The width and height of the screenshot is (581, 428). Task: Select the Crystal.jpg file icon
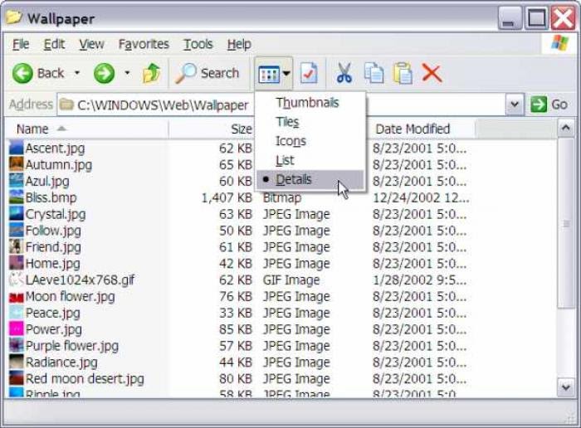point(16,214)
